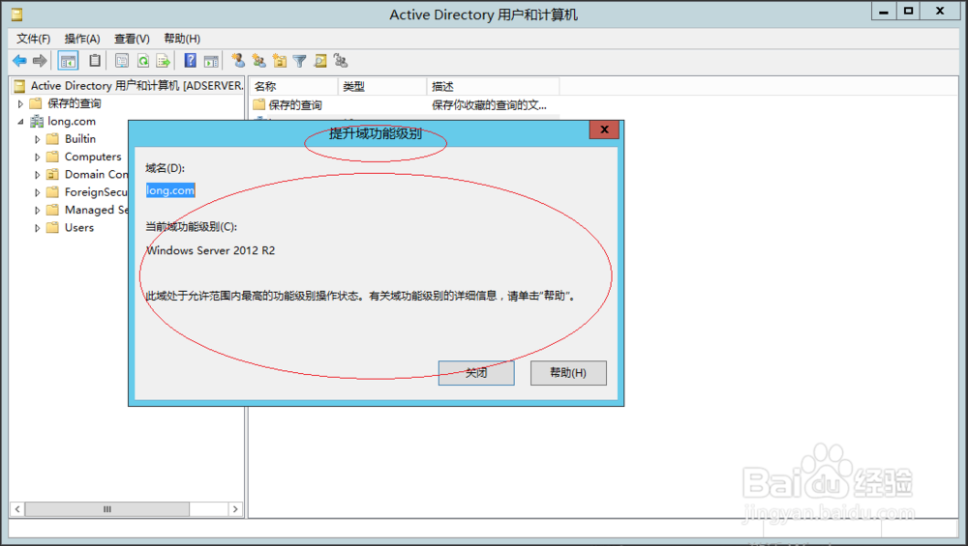
Task: Click the tree scrollbar left arrow
Action: point(17,509)
